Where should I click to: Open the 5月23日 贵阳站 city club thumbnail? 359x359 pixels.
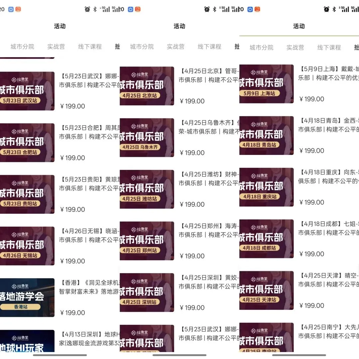(27, 194)
